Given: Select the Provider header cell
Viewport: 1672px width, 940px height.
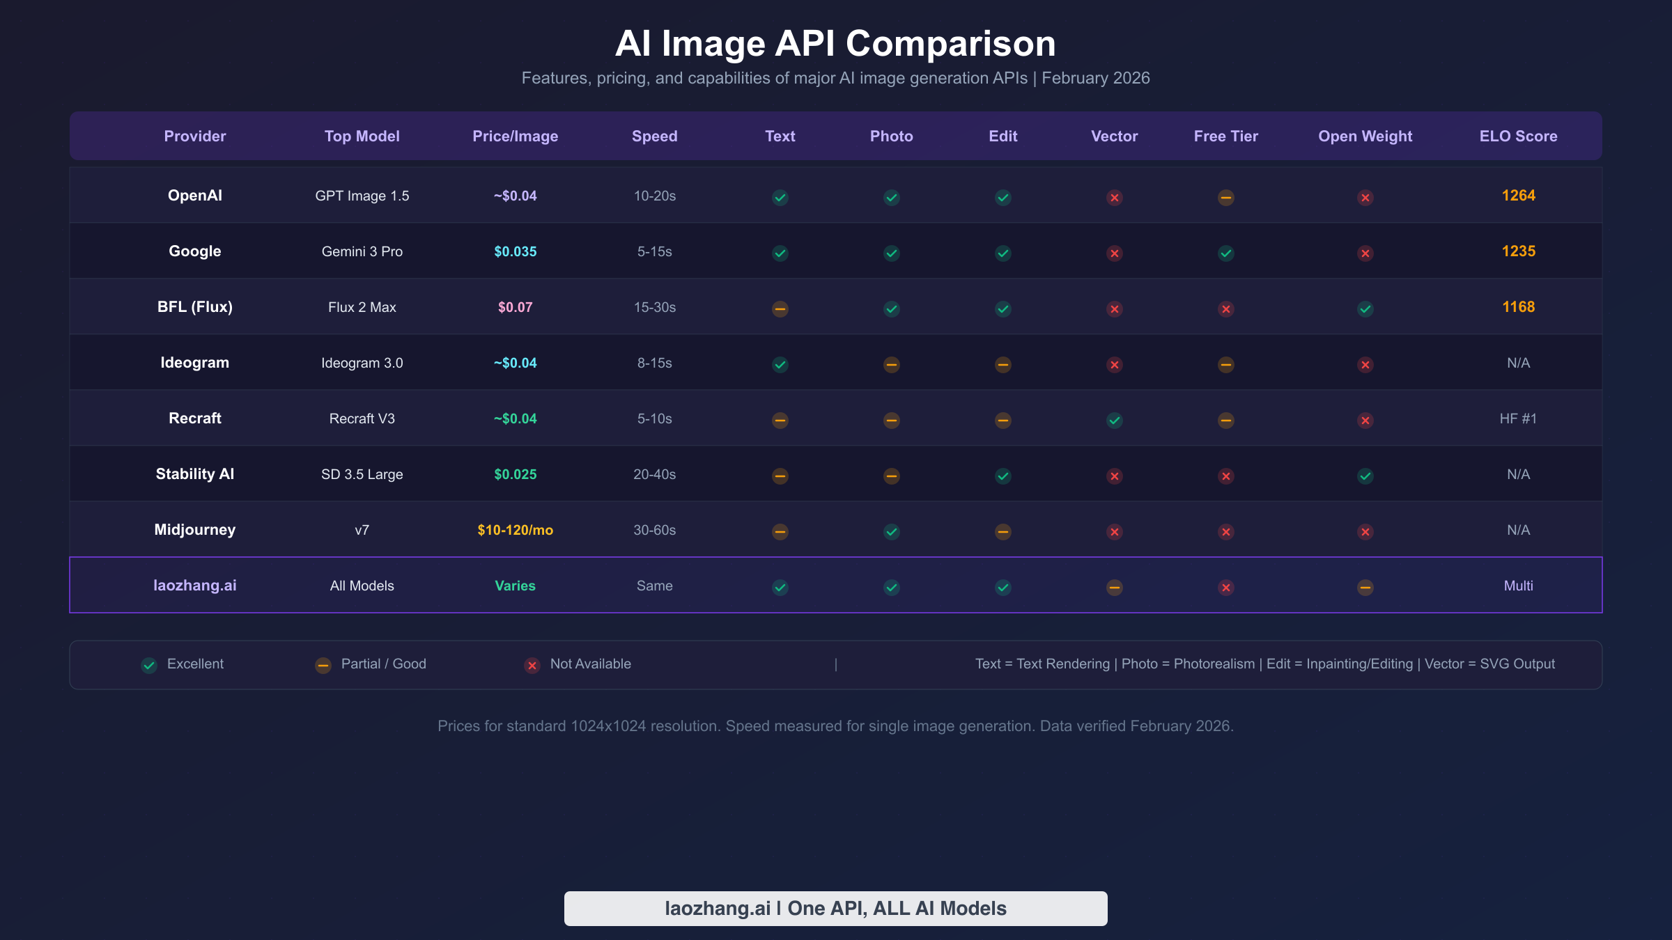Looking at the screenshot, I should coord(195,136).
